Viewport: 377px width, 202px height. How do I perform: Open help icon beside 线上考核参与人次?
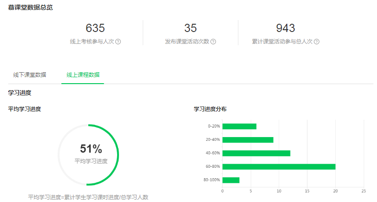118,42
